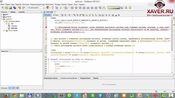This screenshot has height=98, width=175.
Task: Open the Отладка menu
Action: pos(58,4)
